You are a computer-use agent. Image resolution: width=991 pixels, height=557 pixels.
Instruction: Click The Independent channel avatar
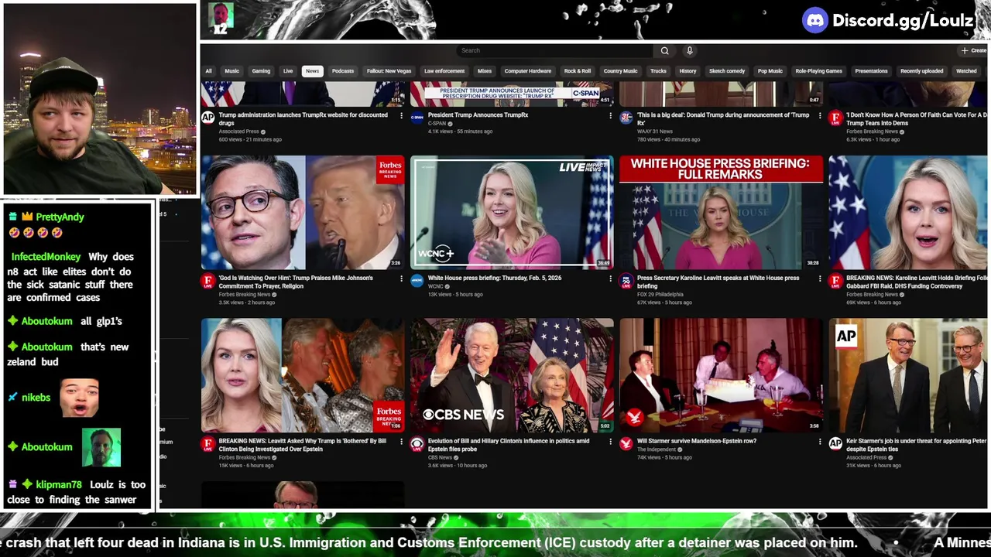click(x=626, y=444)
